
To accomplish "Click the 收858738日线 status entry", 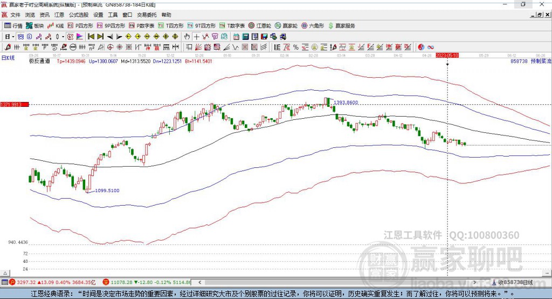I will 513,282.
